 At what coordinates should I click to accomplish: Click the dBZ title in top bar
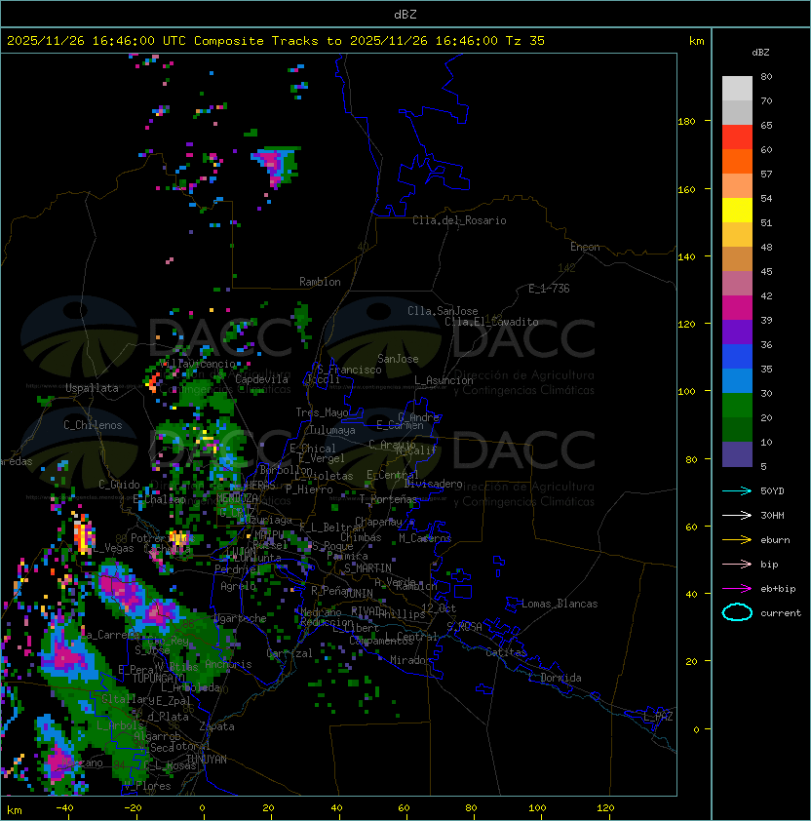(405, 14)
